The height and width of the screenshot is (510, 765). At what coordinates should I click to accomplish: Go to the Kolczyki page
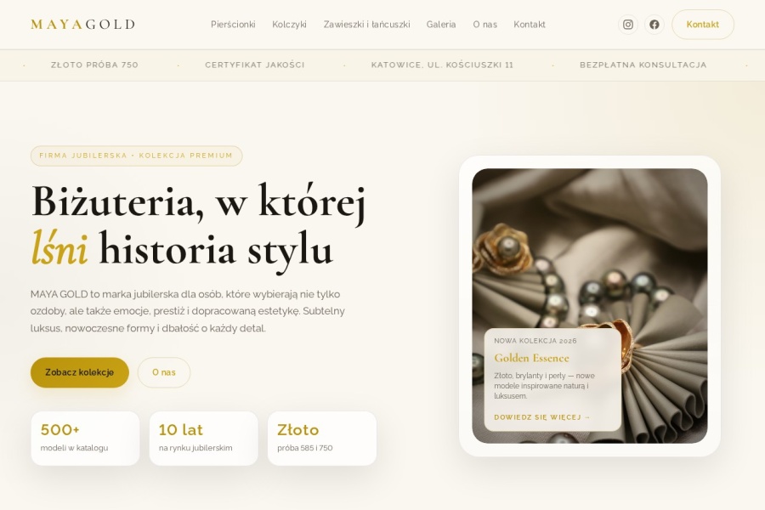(289, 25)
